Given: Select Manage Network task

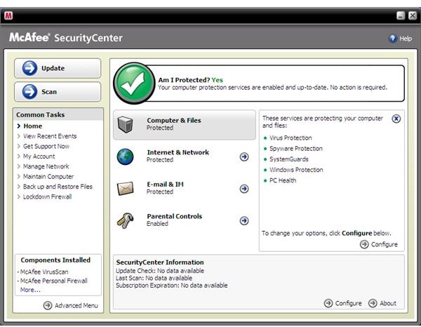Looking at the screenshot, I should click(46, 166).
